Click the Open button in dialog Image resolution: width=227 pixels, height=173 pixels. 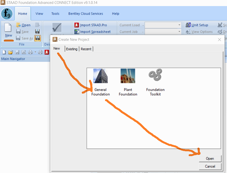[210, 158]
